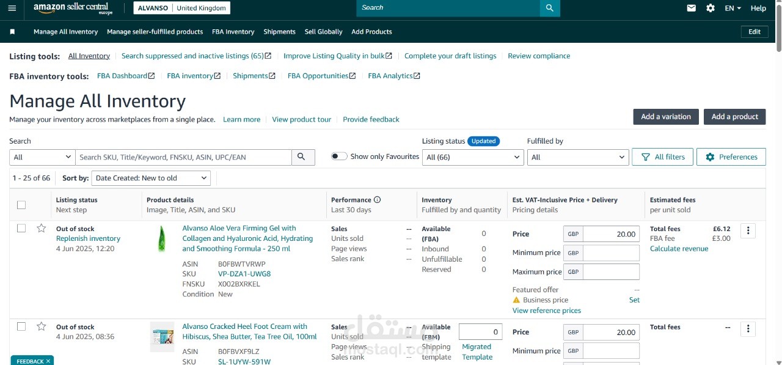This screenshot has height=365, width=782.
Task: Open All filters button
Action: tap(663, 157)
